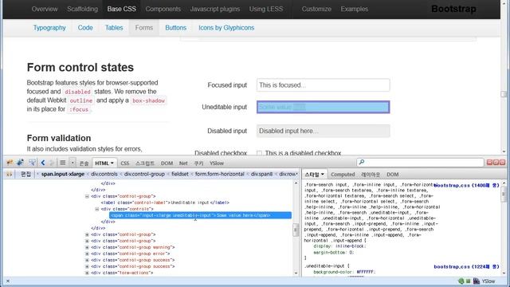Collapse the expanded control-group div node
The width and height of the screenshot is (510, 287).
point(87,196)
